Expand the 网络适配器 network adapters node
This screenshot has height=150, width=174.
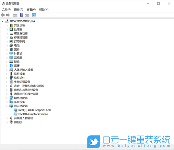[7, 98]
